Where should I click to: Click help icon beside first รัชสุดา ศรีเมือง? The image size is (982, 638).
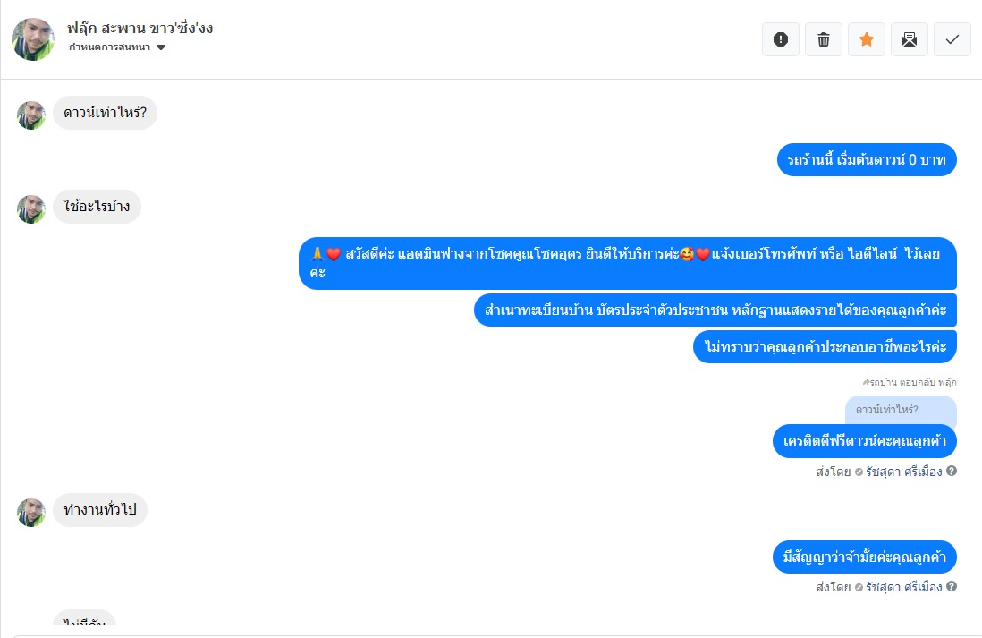[952, 471]
